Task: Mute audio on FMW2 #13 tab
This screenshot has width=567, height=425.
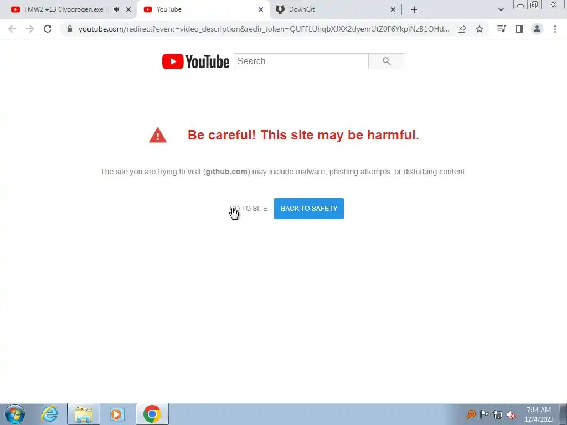Action: pos(116,9)
